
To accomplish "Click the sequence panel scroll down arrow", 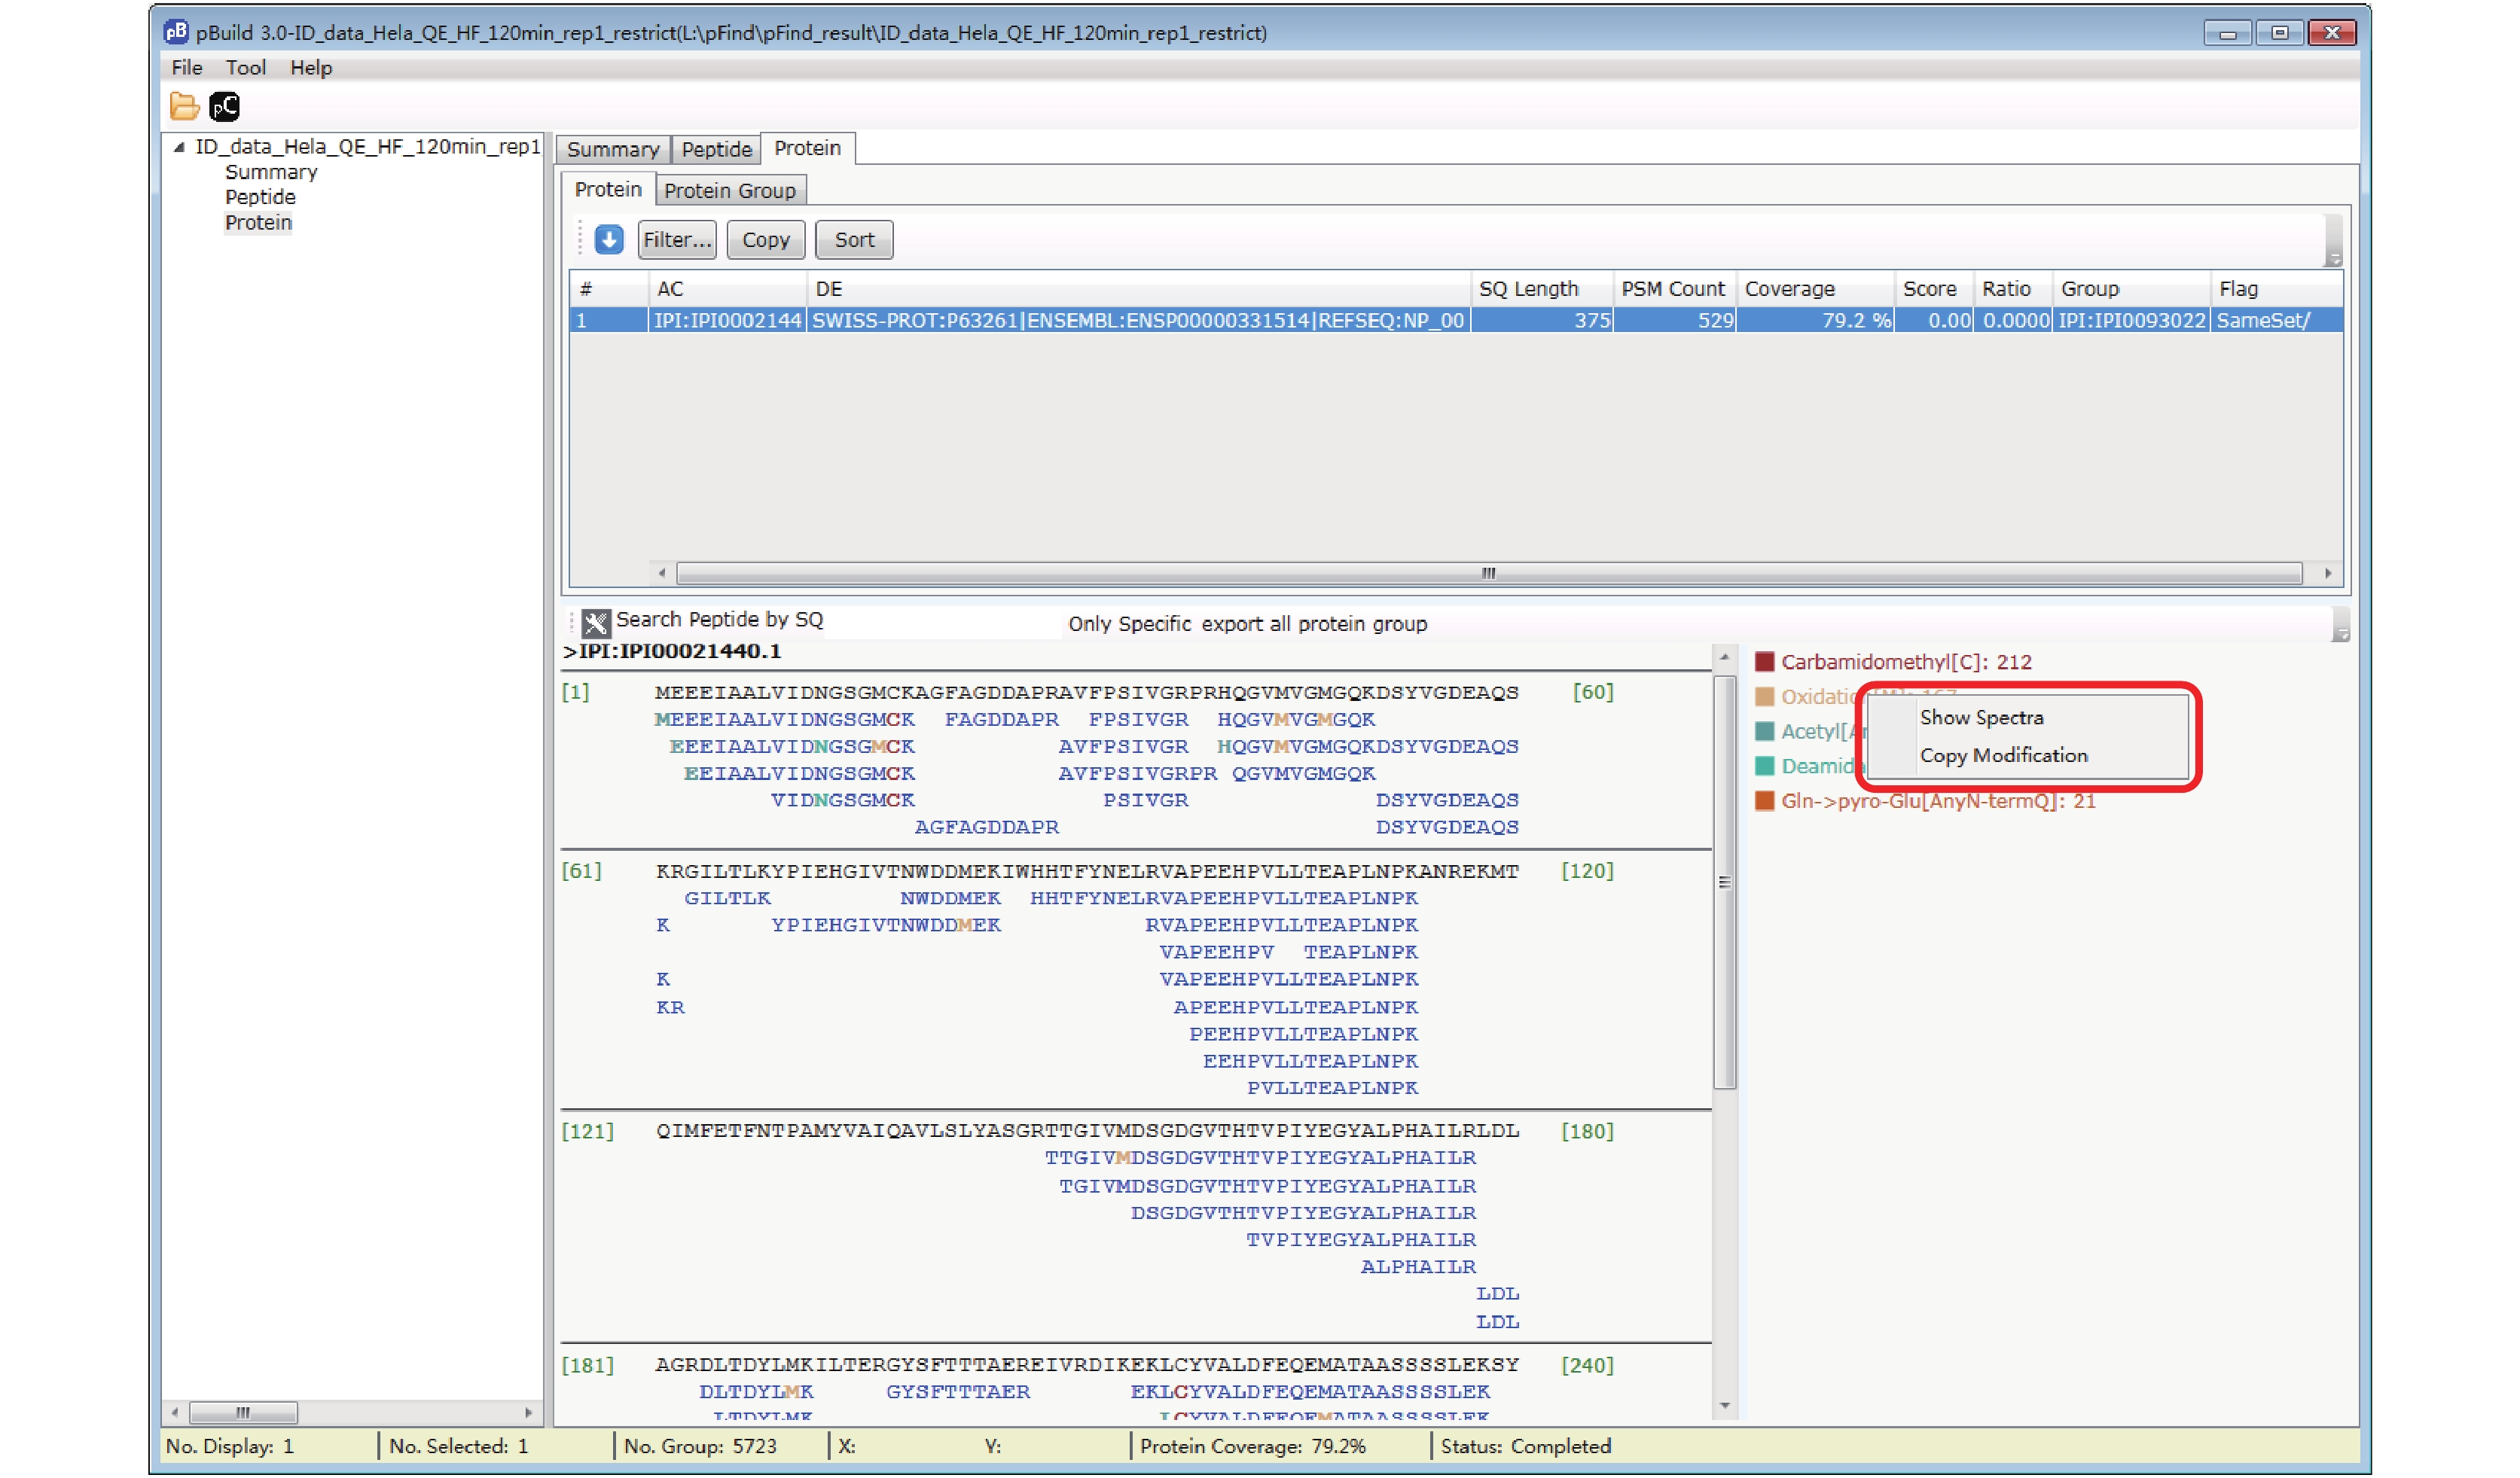I will coord(1724,1406).
